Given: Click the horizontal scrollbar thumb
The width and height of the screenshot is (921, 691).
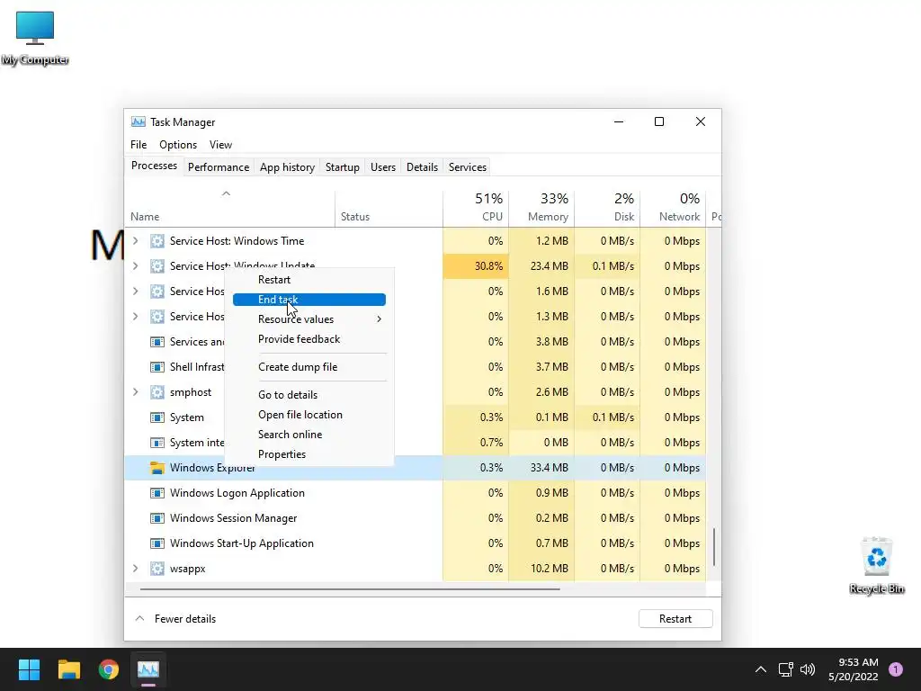Looking at the screenshot, I should pyautogui.click(x=350, y=588).
